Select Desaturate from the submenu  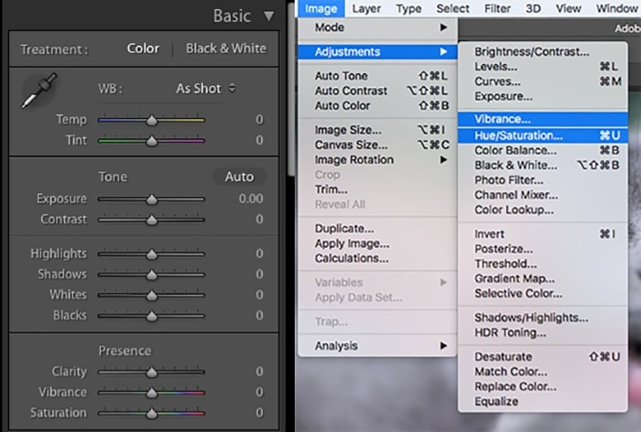tap(503, 357)
